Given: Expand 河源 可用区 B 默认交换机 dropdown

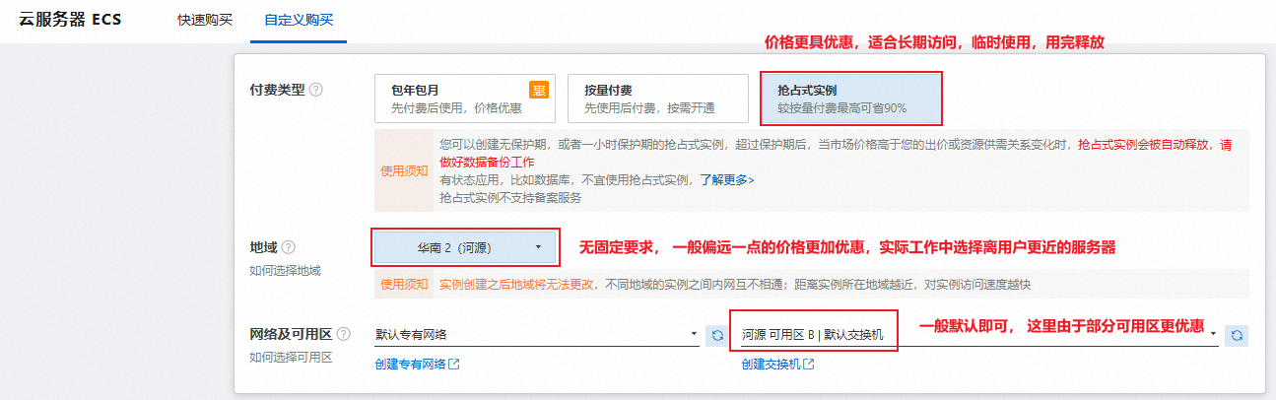Looking at the screenshot, I should tap(979, 335).
